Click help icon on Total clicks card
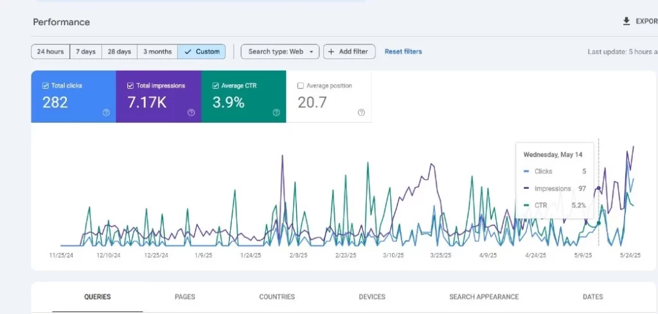 [106, 112]
